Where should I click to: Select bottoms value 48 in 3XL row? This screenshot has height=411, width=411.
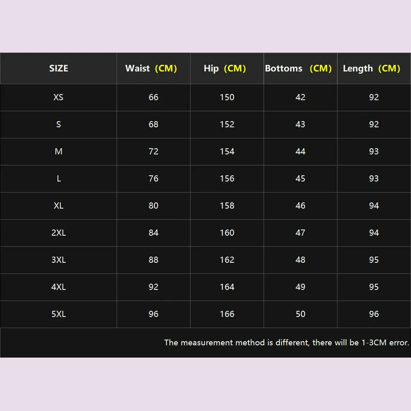[301, 260]
